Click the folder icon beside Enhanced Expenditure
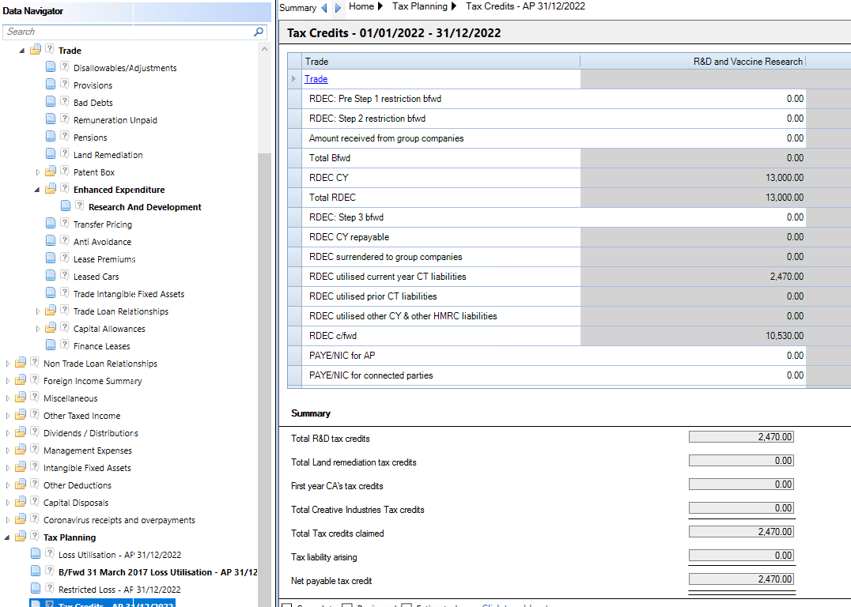 pos(51,189)
